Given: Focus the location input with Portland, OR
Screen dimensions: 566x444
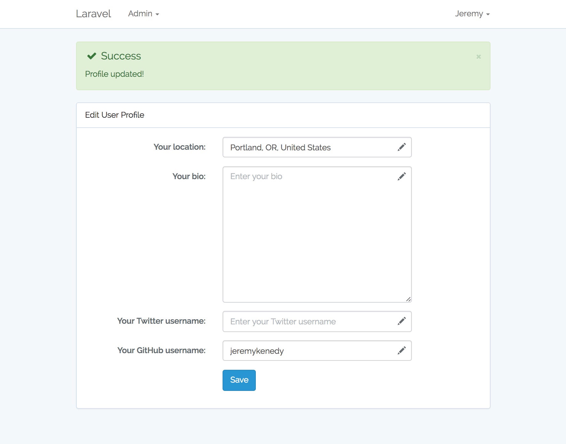Looking at the screenshot, I should (x=317, y=147).
